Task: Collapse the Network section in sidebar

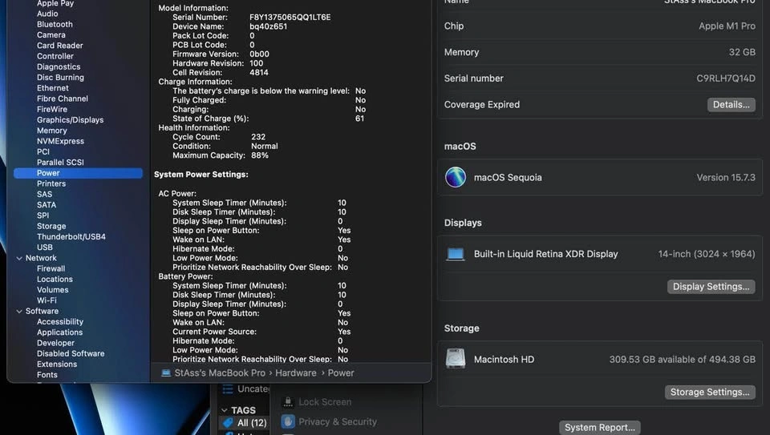Action: pos(18,258)
